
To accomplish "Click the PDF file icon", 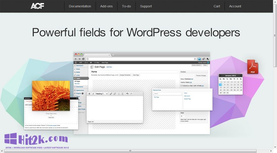I will pos(253,67).
